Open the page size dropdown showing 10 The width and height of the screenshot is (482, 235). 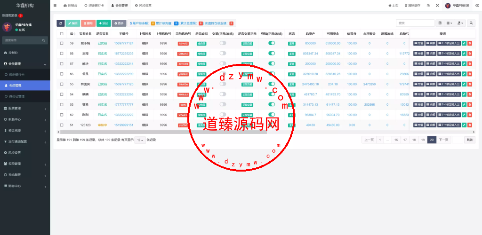[140, 140]
